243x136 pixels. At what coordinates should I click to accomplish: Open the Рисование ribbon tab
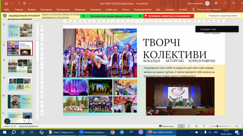46,9
